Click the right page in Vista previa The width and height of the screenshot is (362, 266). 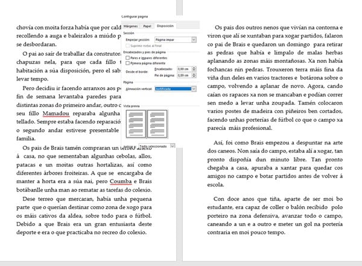(158, 122)
